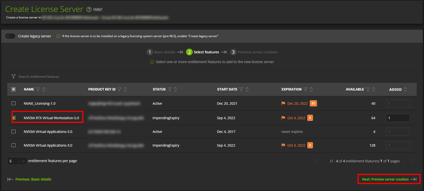Go to the previous results page
424x191 pixels.
pos(325,161)
